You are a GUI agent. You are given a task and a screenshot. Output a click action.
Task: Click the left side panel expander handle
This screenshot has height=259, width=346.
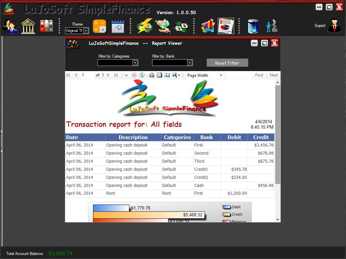tap(1, 141)
